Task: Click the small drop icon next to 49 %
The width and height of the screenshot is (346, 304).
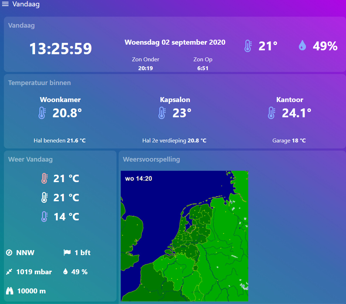Action: point(65,271)
